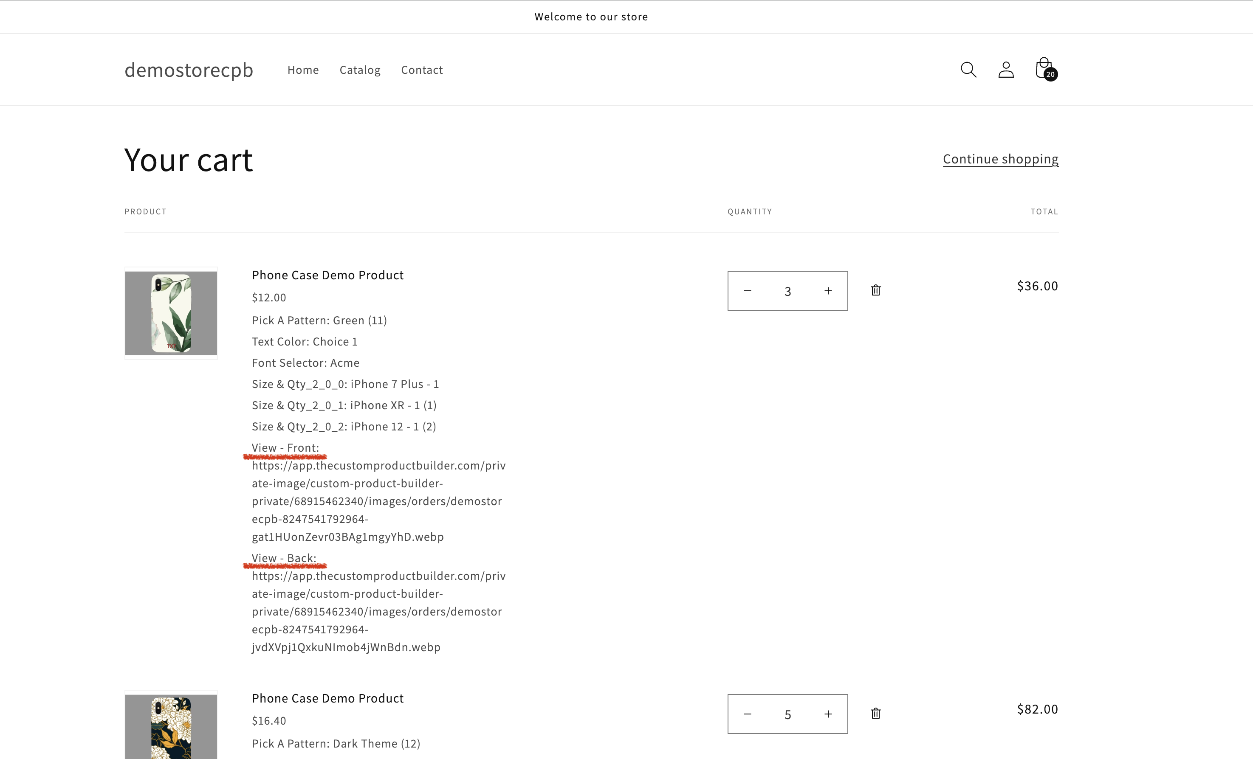The height and width of the screenshot is (759, 1253).
Task: Remove the Dark Theme phone case
Action: [876, 713]
